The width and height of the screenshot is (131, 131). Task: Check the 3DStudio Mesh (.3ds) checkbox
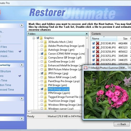(x=42, y=42)
